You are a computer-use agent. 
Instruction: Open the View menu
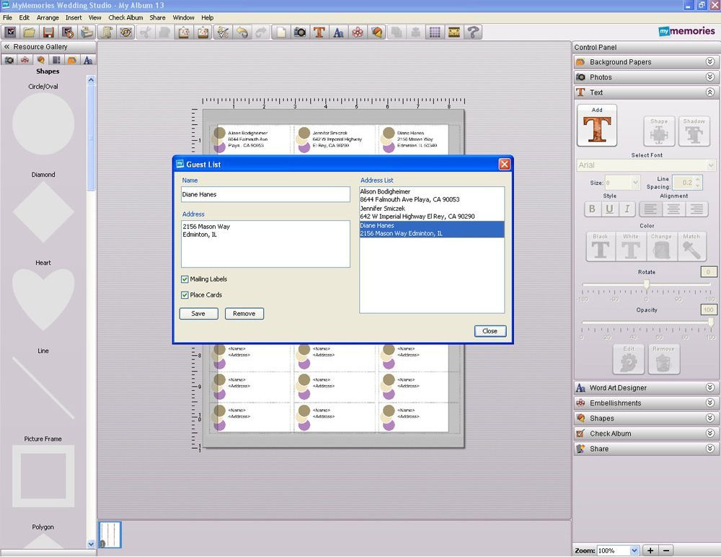(94, 17)
